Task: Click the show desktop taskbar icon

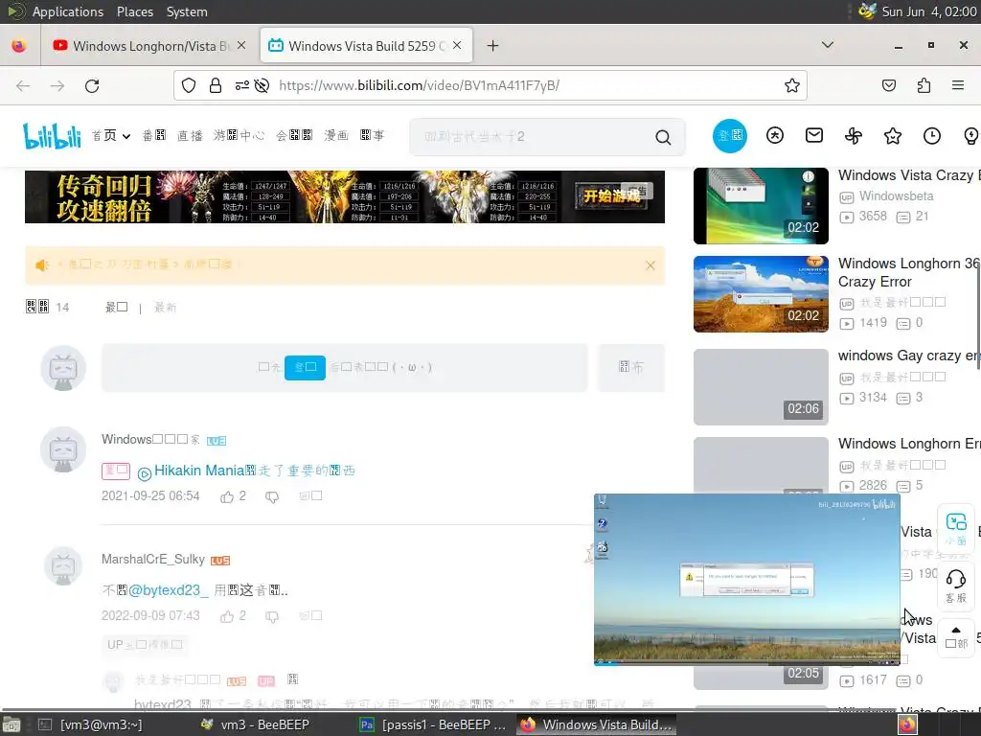Action: tap(11, 724)
